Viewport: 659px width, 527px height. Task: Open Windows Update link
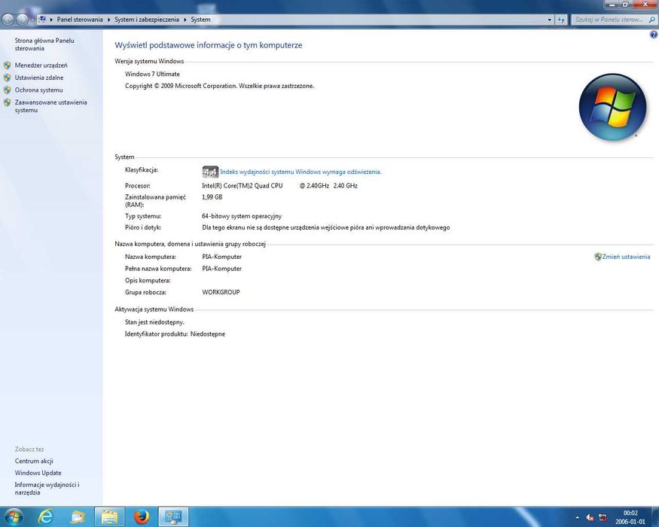[x=38, y=473]
